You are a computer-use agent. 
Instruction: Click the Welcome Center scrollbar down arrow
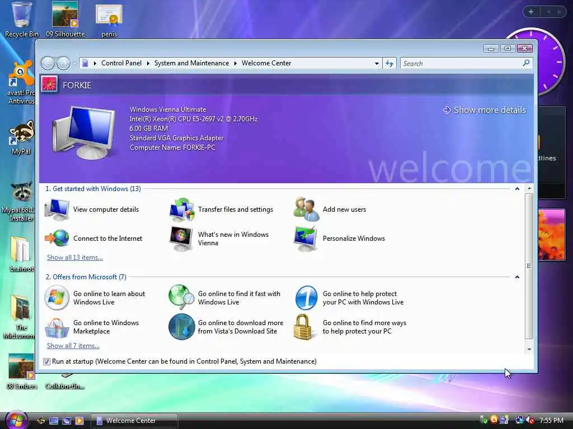[x=529, y=350]
